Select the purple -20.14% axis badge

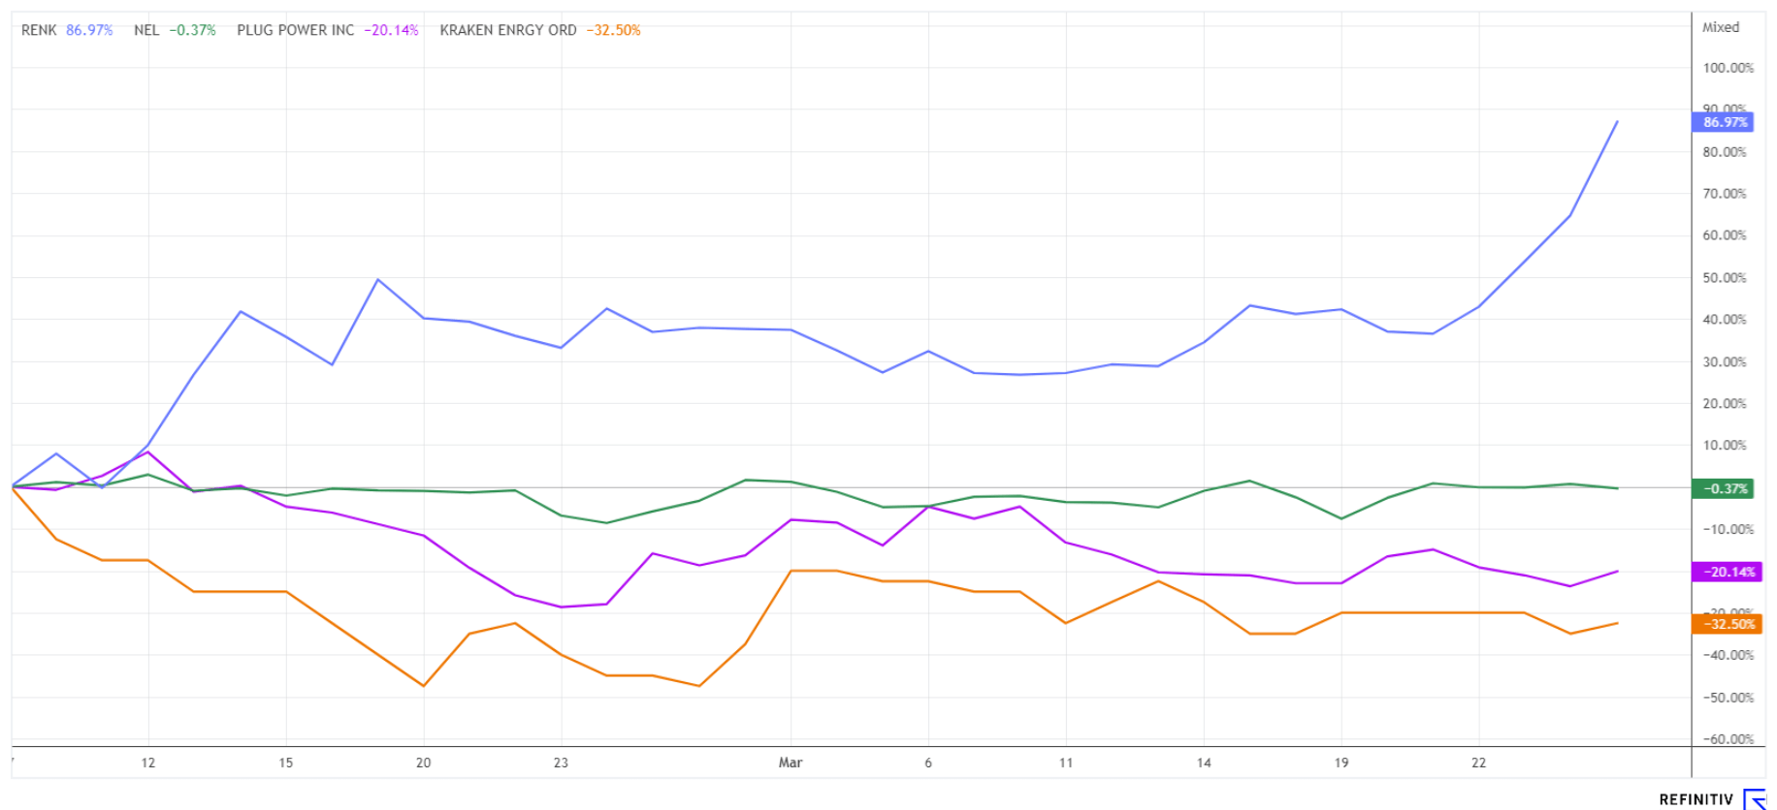coord(1724,572)
